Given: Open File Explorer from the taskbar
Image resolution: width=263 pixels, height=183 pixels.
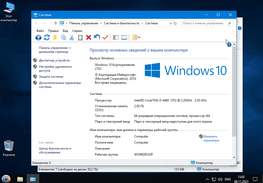Looking at the screenshot, I should coord(20,179).
